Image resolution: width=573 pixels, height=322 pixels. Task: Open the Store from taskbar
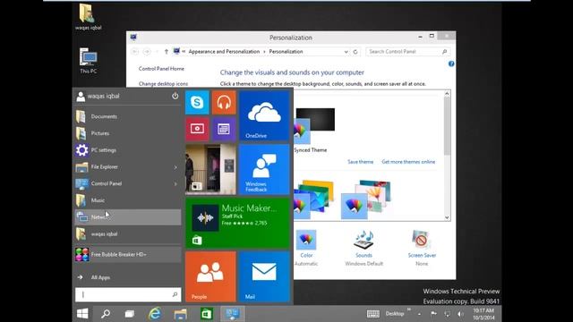tap(207, 314)
